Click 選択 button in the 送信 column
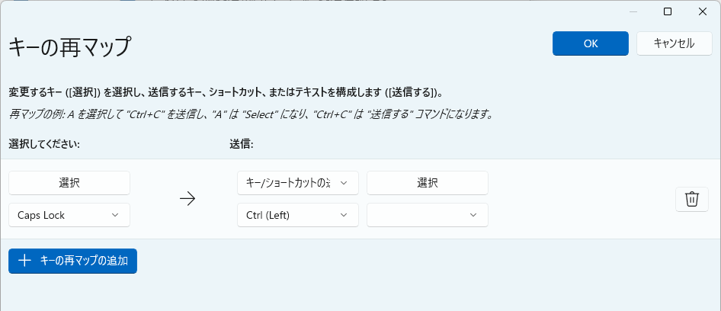Viewport: 721px width, 311px height. [428, 183]
